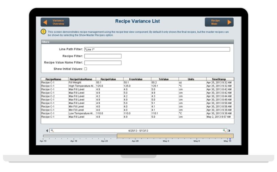
Task: Click the orange selected range on timeline
Action: (x=175, y=136)
